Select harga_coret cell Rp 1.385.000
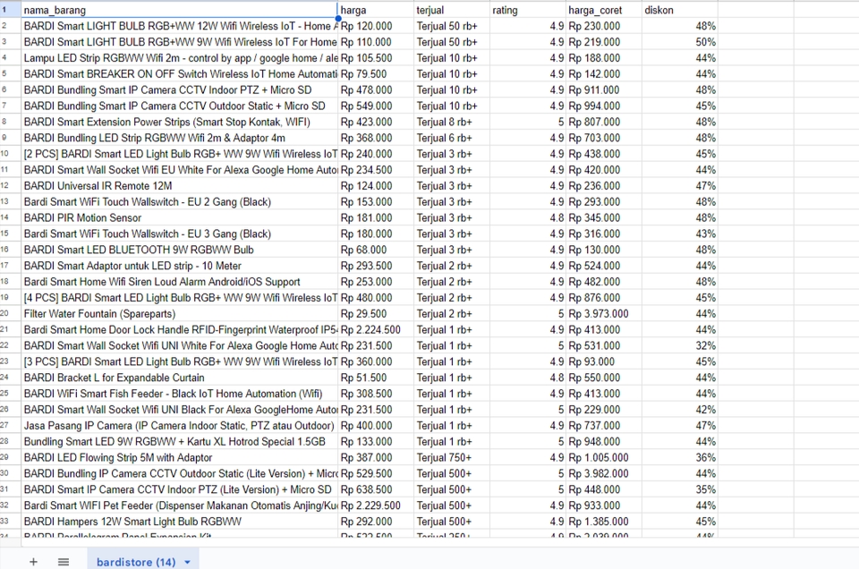This screenshot has width=859, height=569. coord(604,522)
